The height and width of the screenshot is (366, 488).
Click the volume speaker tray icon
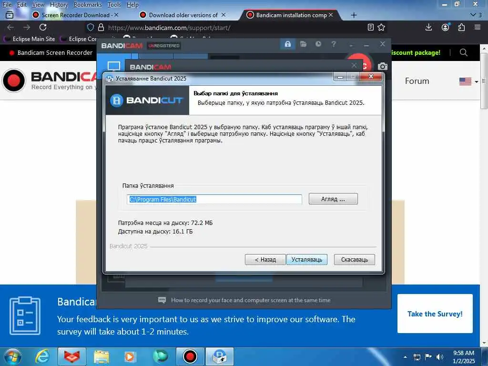440,357
